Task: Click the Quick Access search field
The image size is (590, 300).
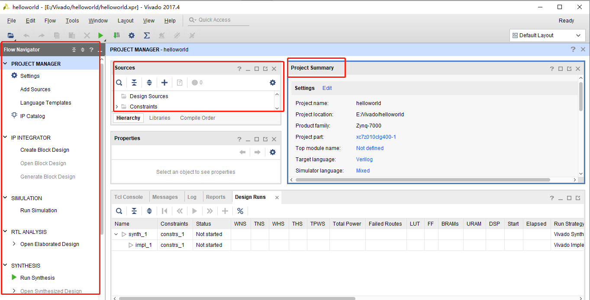Action: 219,20
